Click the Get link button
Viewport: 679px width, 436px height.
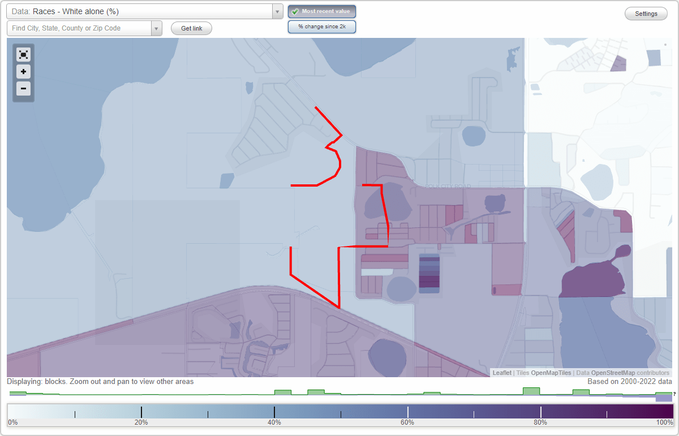(x=191, y=28)
